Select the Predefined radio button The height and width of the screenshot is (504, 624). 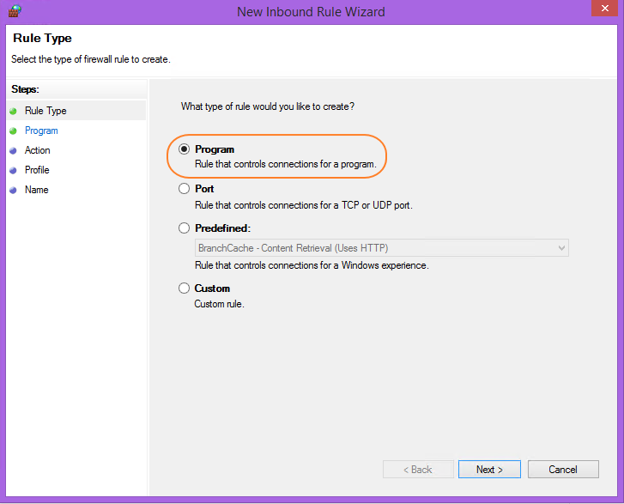(x=184, y=228)
